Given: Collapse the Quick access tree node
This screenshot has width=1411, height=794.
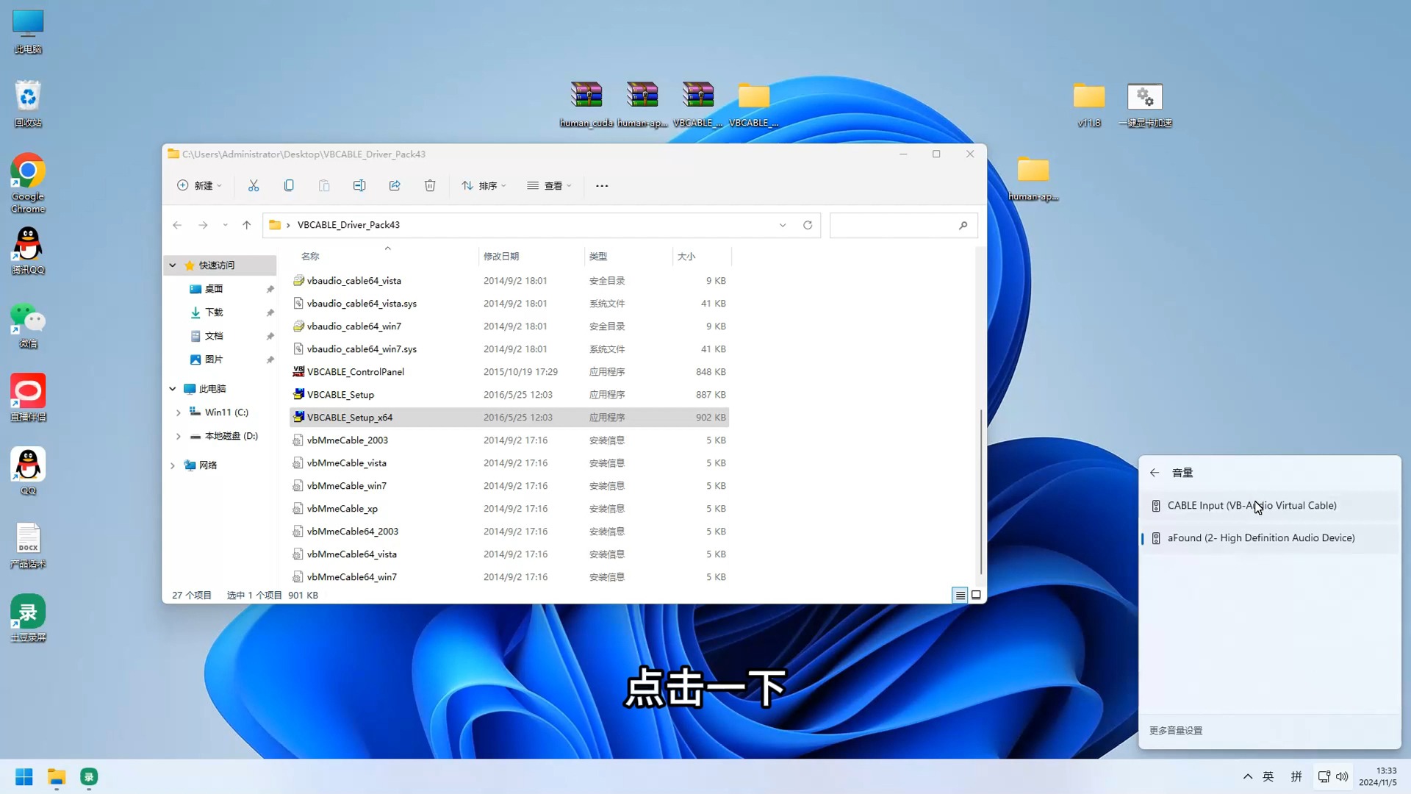Looking at the screenshot, I should [173, 265].
